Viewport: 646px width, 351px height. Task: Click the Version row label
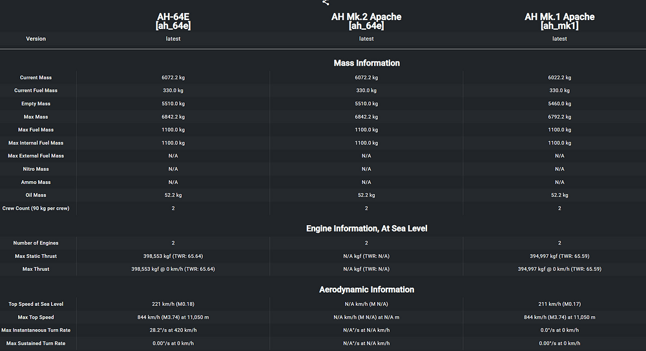36,39
